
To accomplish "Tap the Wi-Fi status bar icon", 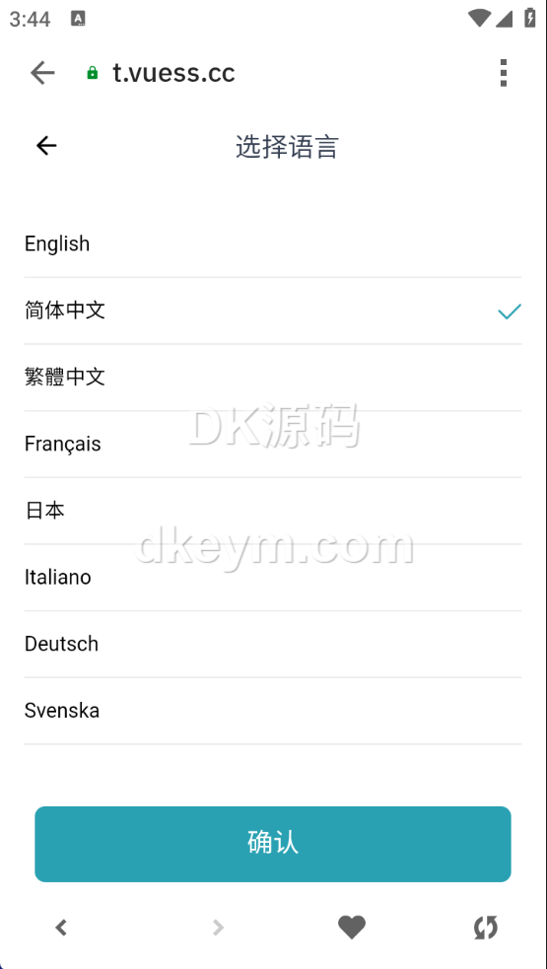I will tap(480, 18).
